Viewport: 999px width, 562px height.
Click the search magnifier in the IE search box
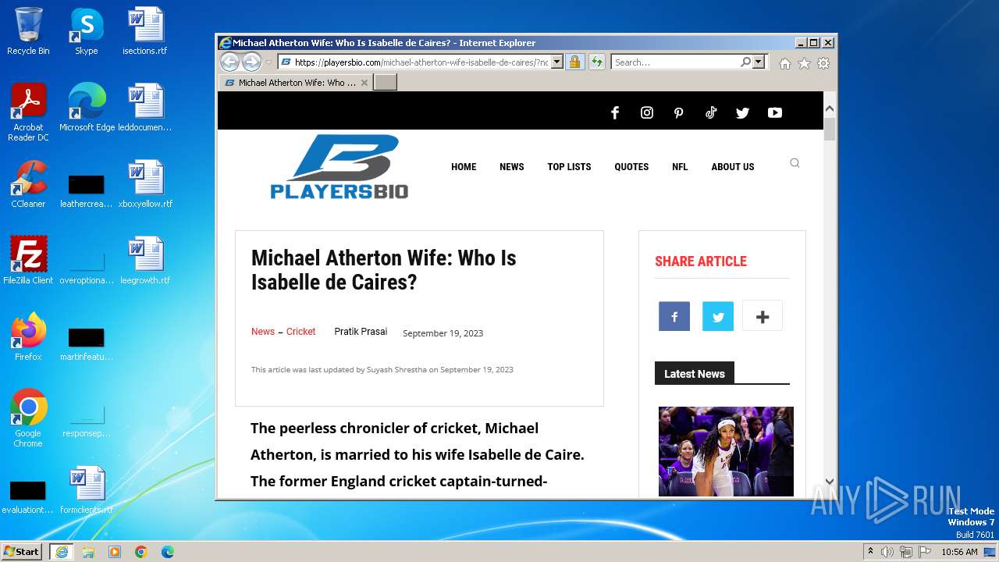click(x=745, y=62)
